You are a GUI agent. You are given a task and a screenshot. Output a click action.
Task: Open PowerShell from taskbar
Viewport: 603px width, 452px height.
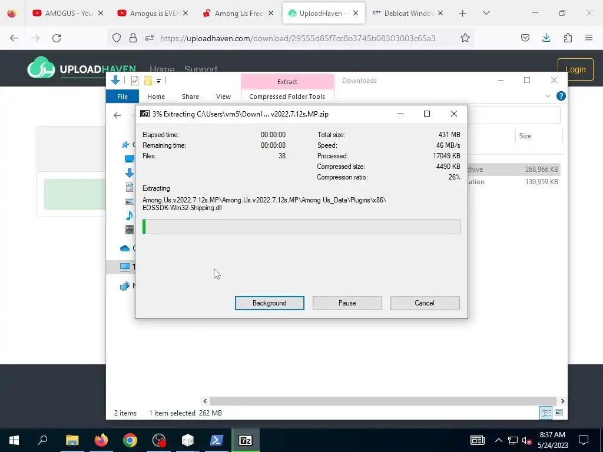217,440
